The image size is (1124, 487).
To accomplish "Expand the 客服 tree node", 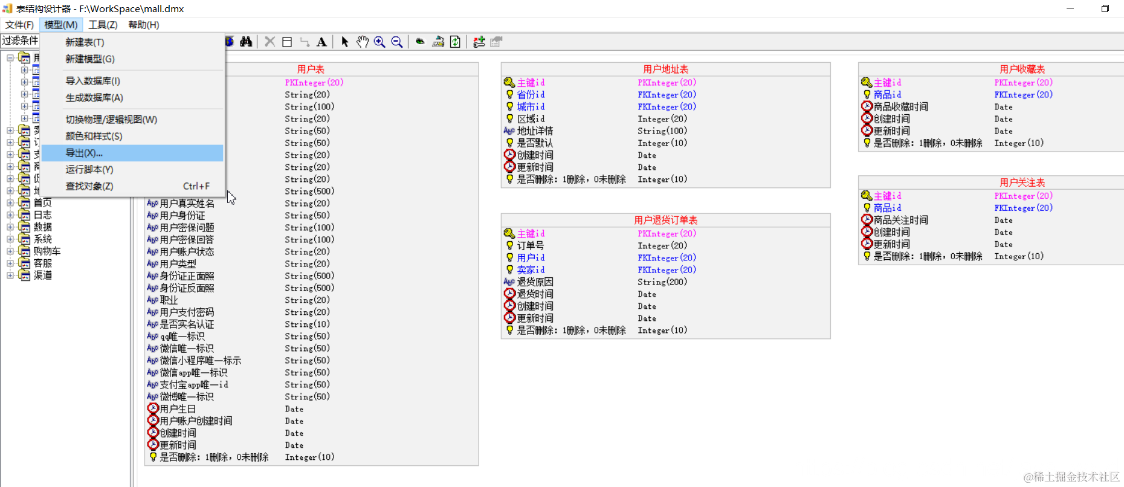I will (x=10, y=263).
